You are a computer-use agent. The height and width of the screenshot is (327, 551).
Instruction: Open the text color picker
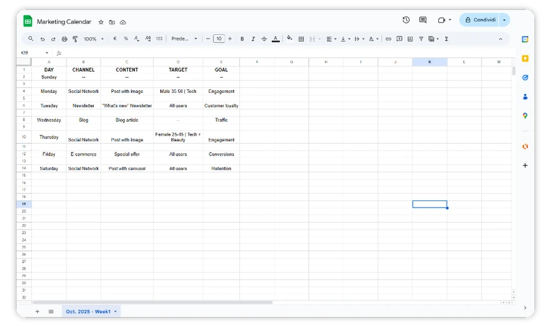coord(275,39)
